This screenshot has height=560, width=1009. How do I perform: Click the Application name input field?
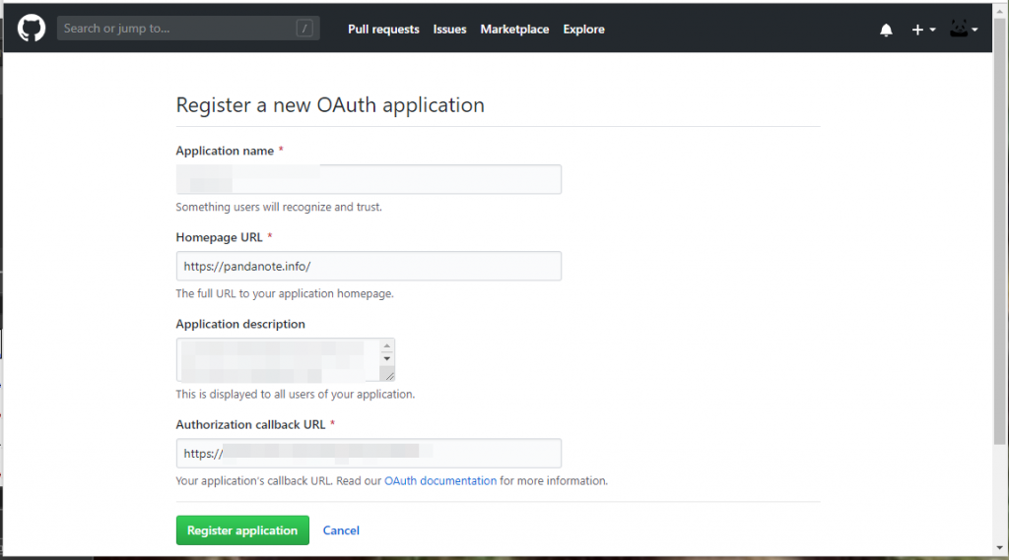(369, 179)
